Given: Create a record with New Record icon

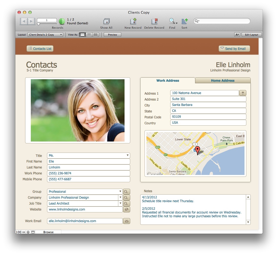Looking at the screenshot, I should point(133,22).
